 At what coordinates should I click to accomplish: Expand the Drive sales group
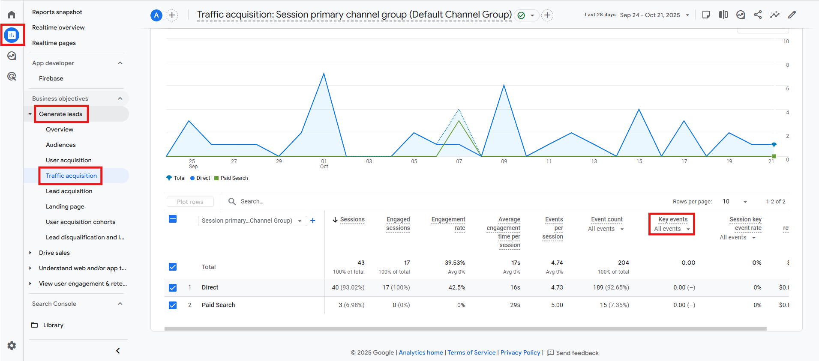click(30, 253)
